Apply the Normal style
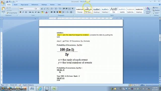The height and width of the screenshot is (91, 161). (x=80, y=10)
